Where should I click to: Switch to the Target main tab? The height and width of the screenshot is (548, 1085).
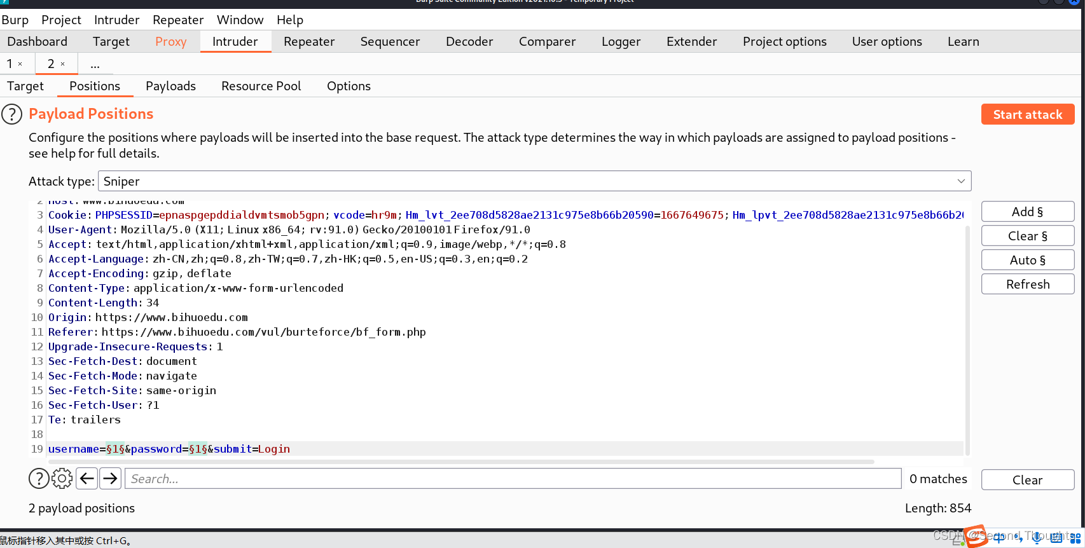111,41
